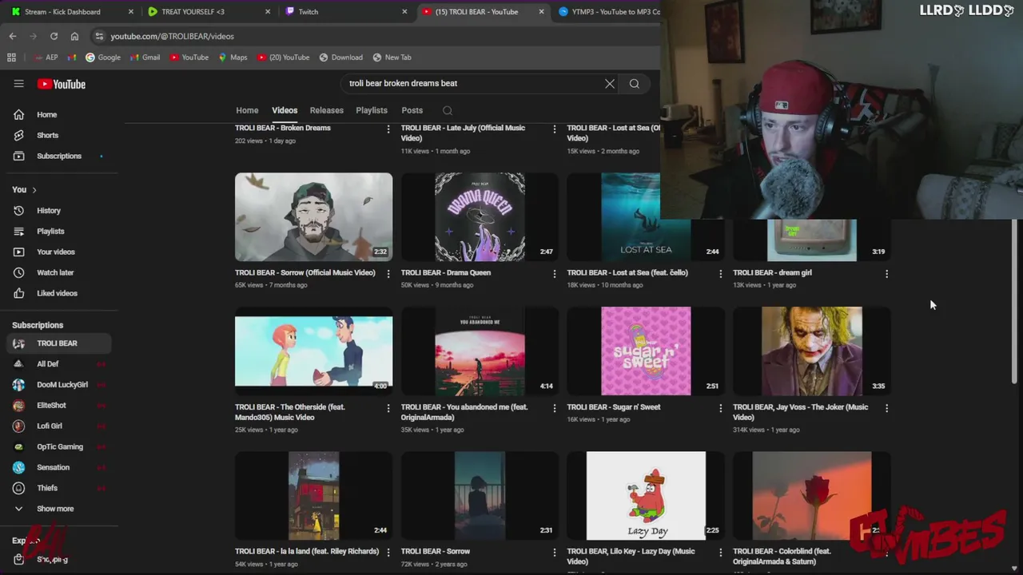Play The Joker Music Video thumbnail
Screen dimensions: 1023x575
811,351
